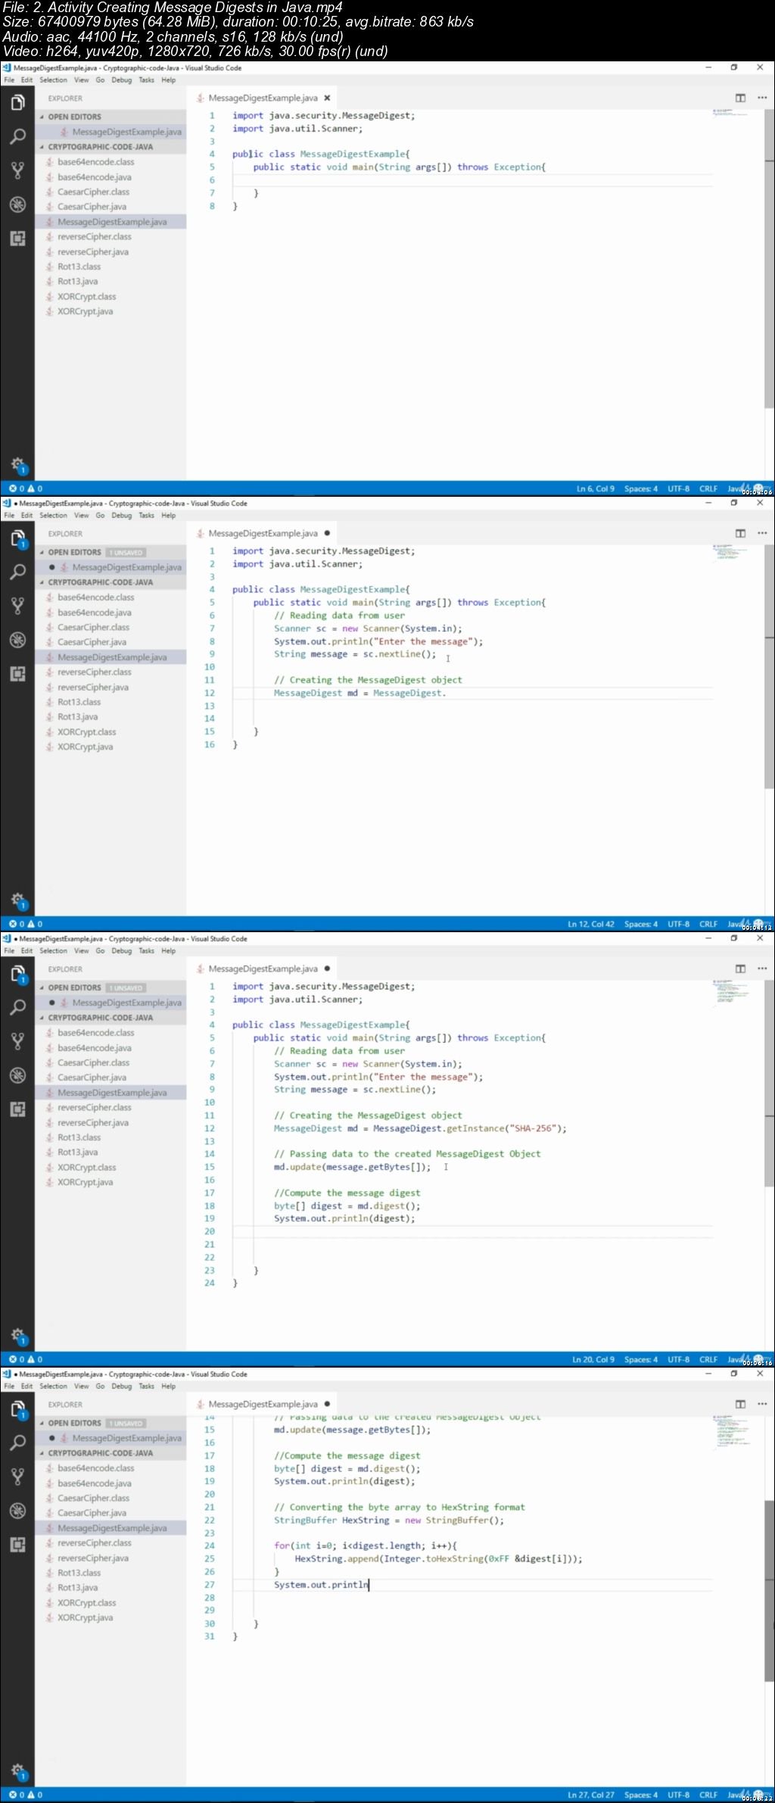The height and width of the screenshot is (1803, 775).
Task: Click Ln 6, Col 9 status entry
Action: click(596, 488)
